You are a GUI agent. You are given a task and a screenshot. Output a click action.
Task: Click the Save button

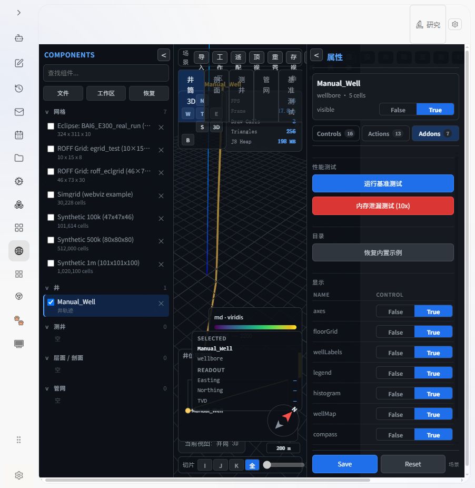click(x=344, y=464)
